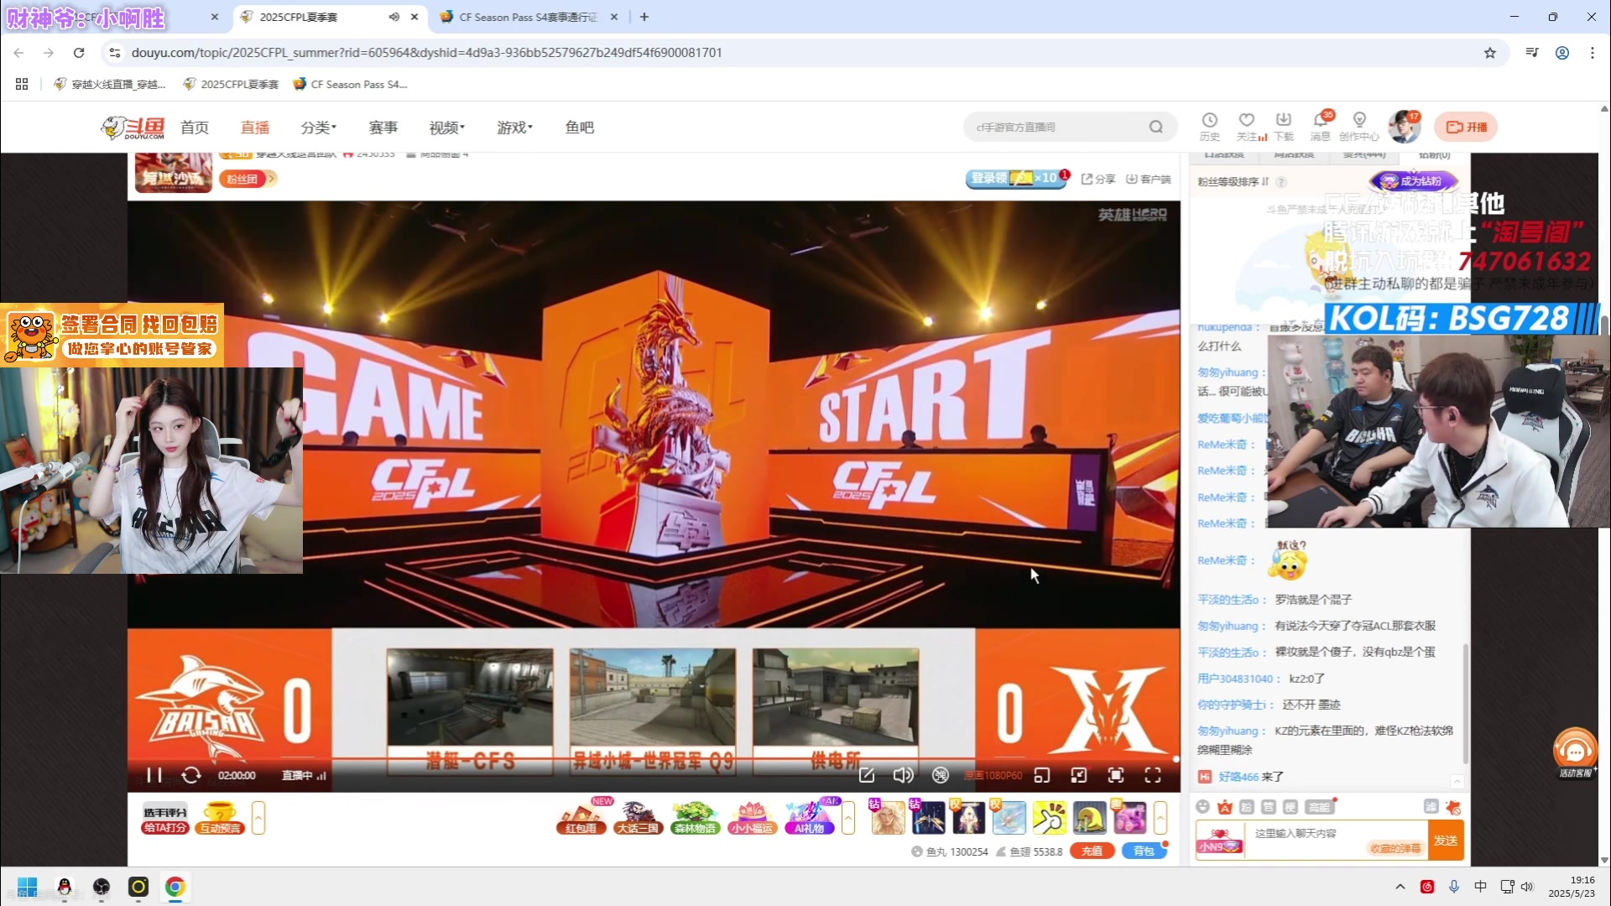The height and width of the screenshot is (906, 1611).
Task: Toggle the 梗 meme danmaku option
Action: 1290,807
